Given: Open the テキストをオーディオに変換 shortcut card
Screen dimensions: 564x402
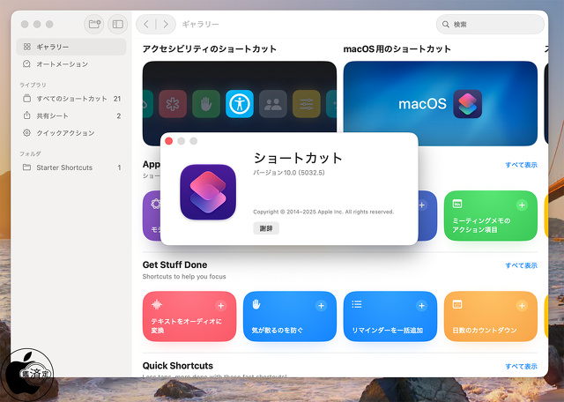Looking at the screenshot, I should pos(189,316).
